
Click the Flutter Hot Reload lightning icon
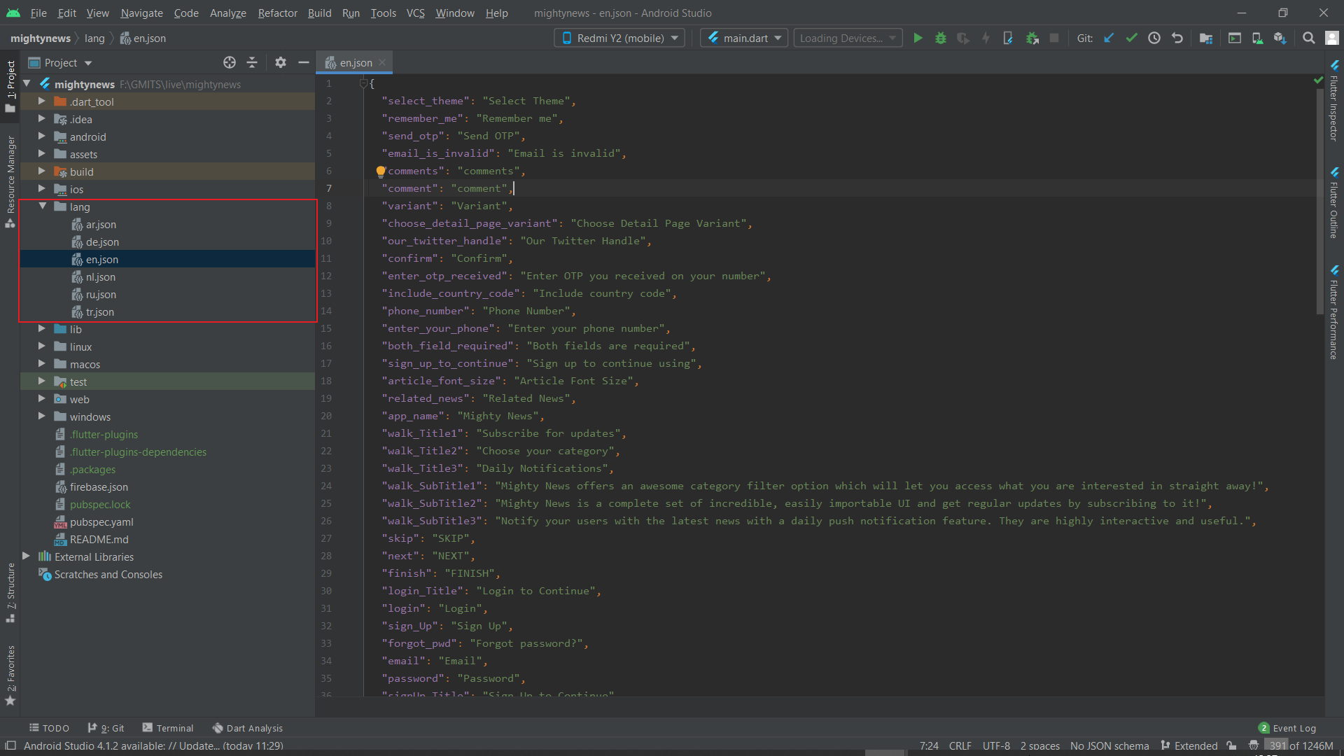click(x=986, y=38)
